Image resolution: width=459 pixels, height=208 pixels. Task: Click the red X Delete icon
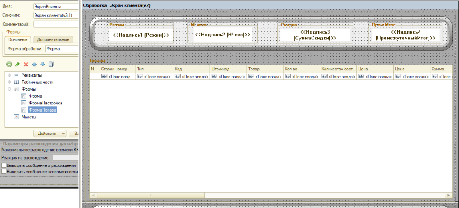(x=26, y=65)
